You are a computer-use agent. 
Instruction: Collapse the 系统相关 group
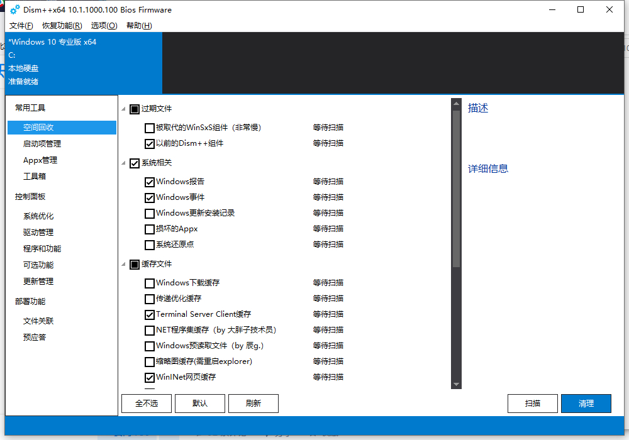[x=123, y=163]
